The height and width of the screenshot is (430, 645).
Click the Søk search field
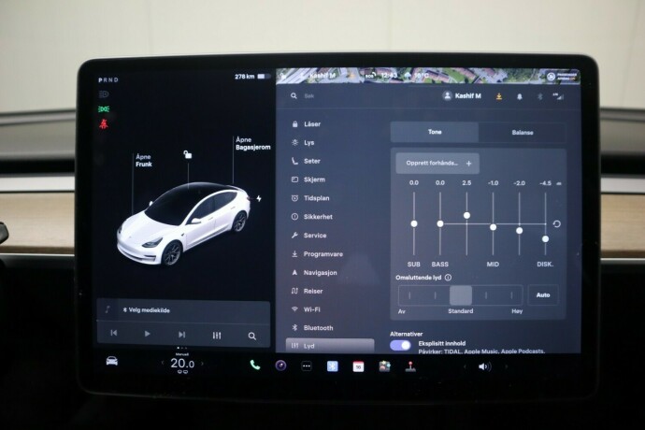coord(308,96)
